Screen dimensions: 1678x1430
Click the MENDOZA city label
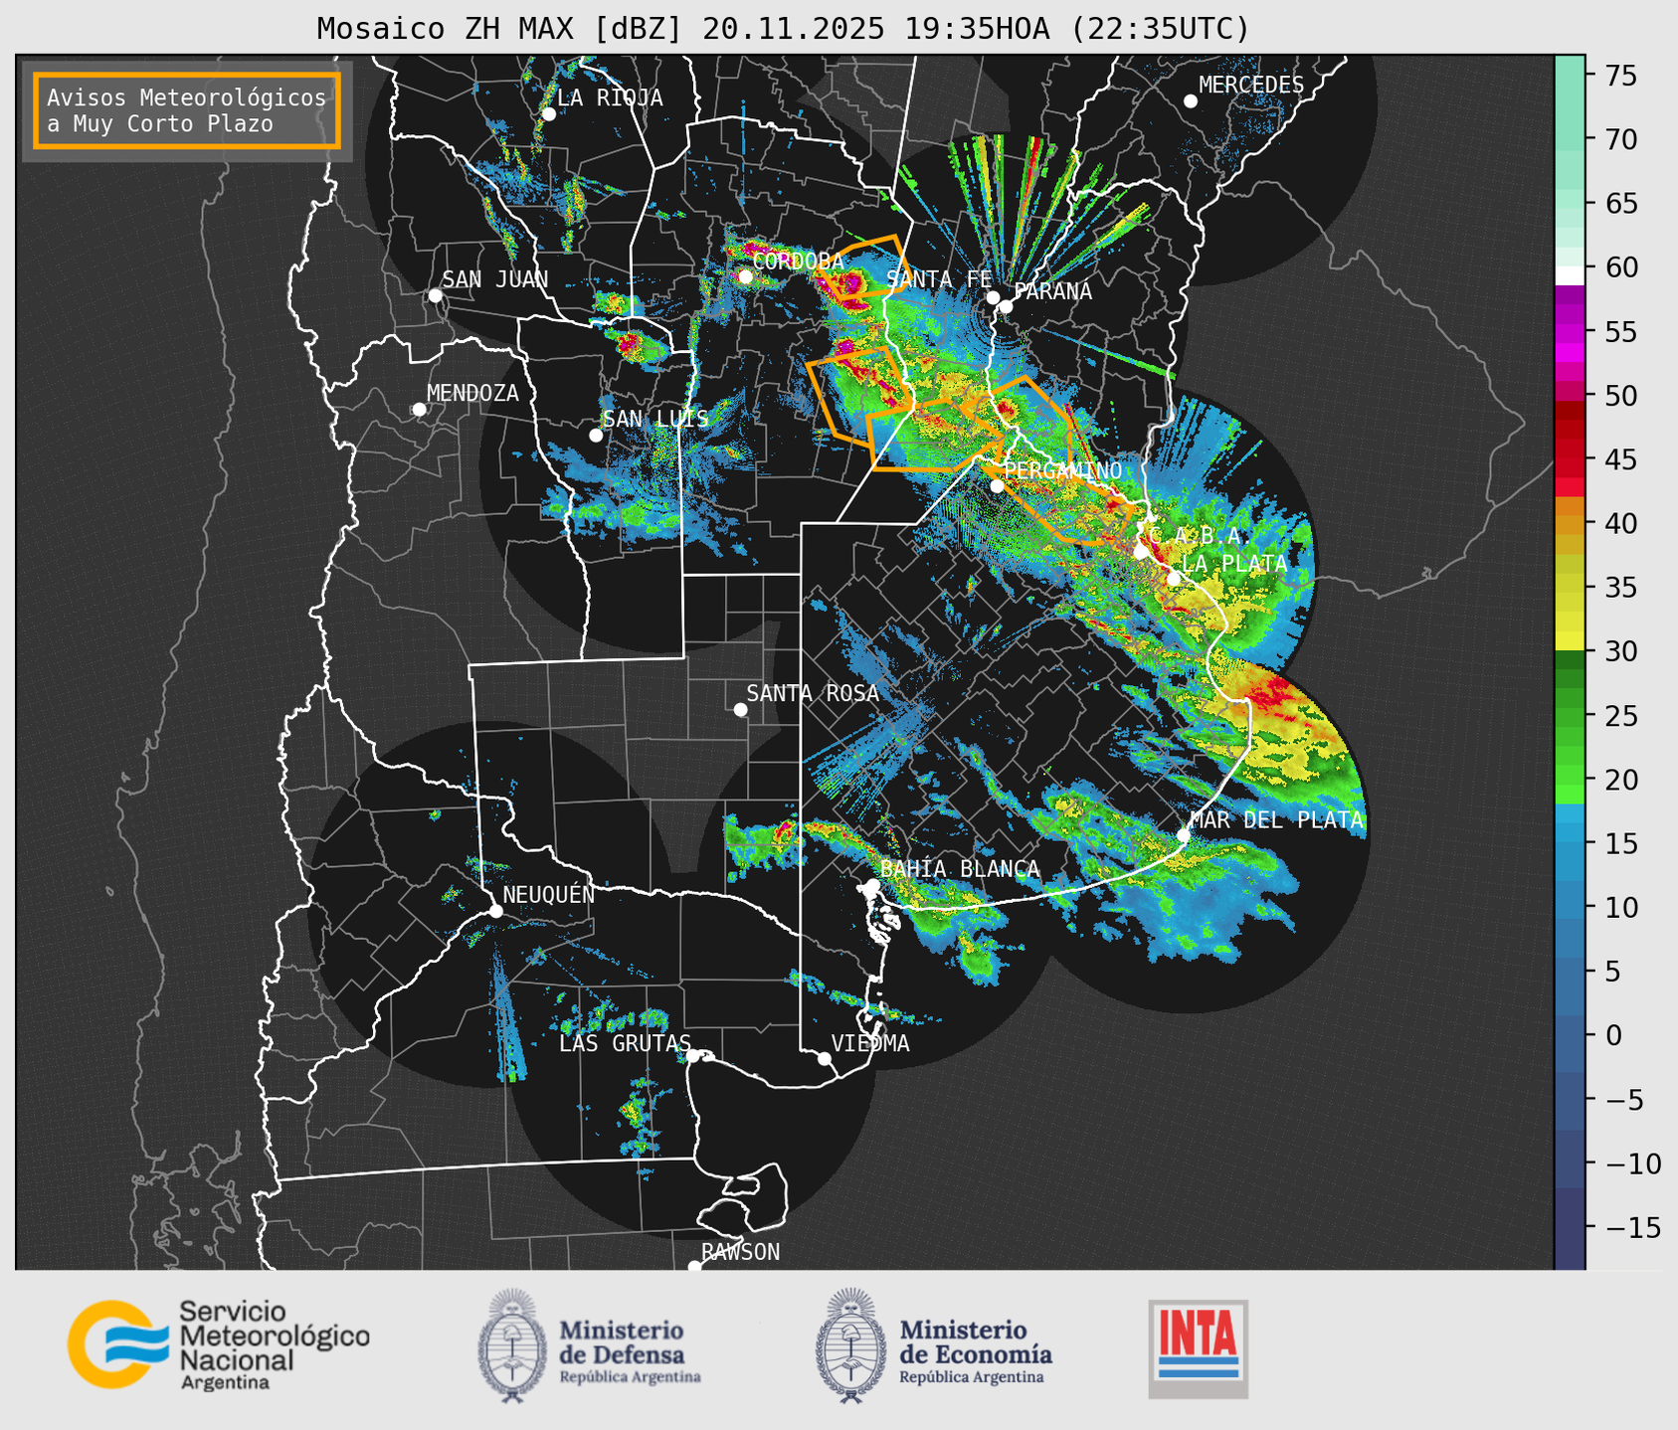click(x=472, y=393)
